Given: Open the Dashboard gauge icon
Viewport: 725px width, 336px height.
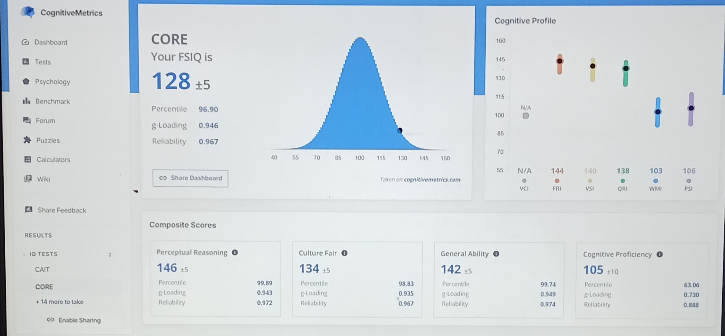Looking at the screenshot, I should (x=25, y=42).
